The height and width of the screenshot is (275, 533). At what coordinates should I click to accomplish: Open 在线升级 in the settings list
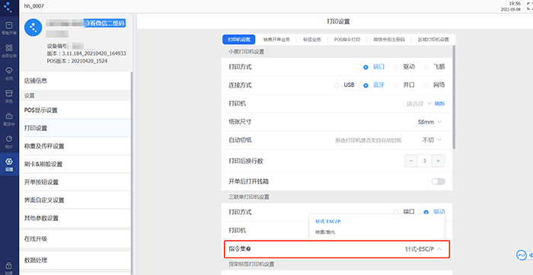(x=75, y=239)
